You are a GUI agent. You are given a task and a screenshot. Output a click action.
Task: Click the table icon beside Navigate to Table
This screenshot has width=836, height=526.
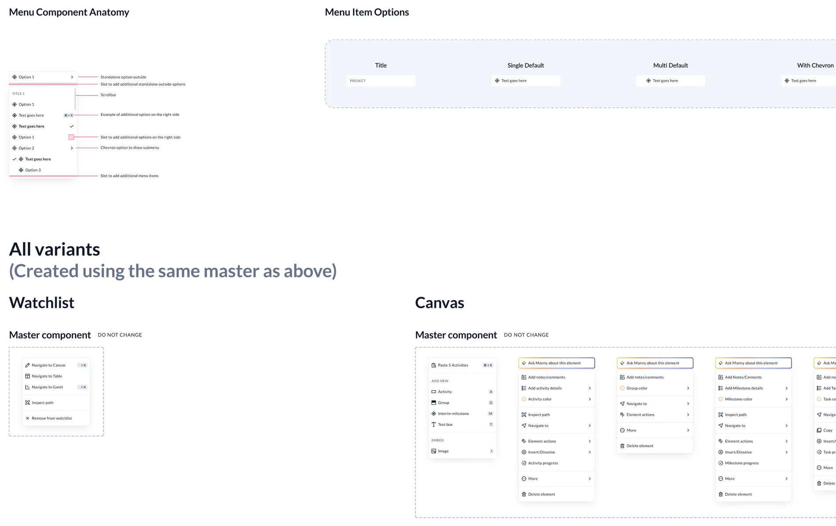27,376
